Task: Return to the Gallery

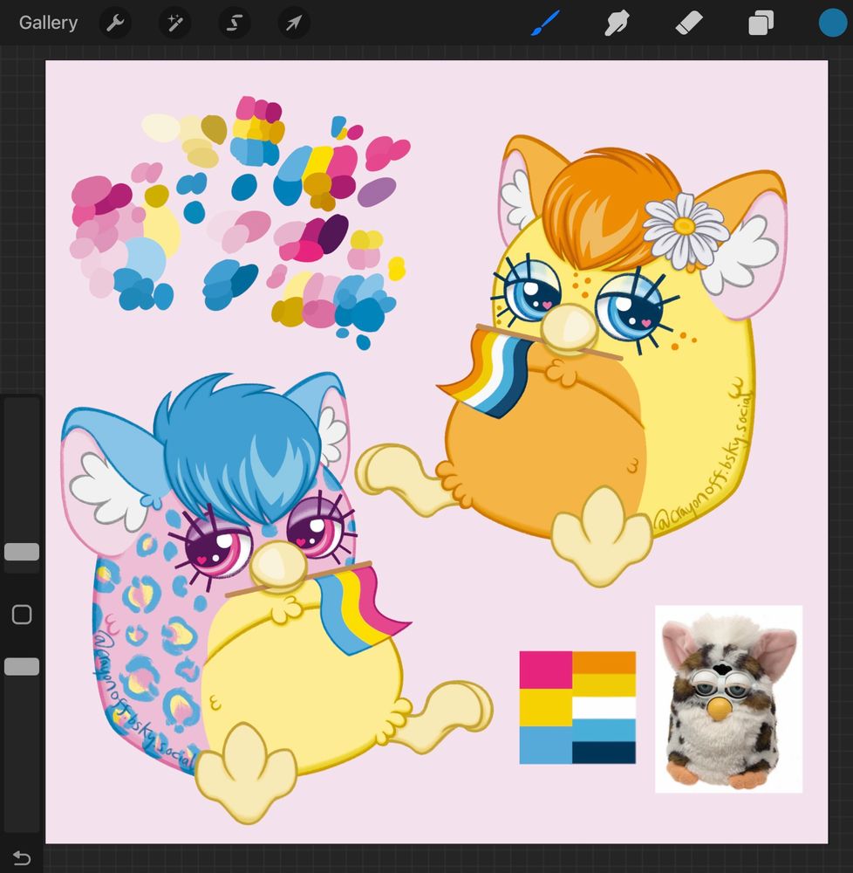Action: [48, 23]
